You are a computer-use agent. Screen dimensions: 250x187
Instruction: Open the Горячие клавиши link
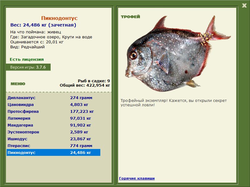pyautogui.click(x=137, y=178)
